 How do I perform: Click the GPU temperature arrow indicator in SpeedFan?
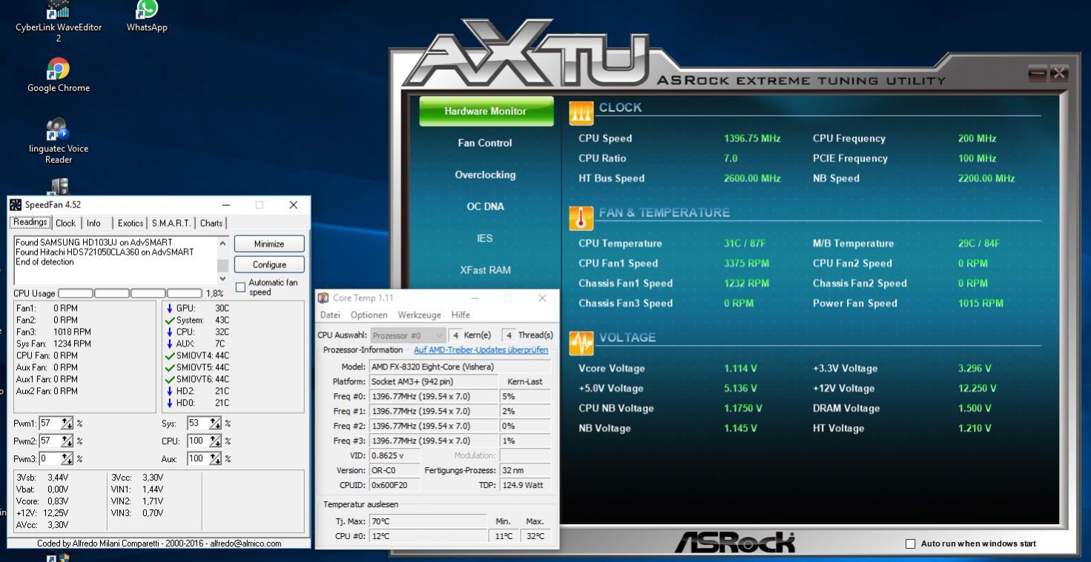coord(170,308)
